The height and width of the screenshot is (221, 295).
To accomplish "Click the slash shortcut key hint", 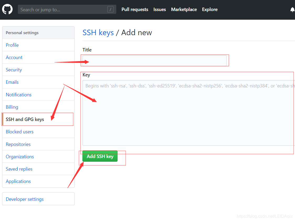I will point(110,9).
